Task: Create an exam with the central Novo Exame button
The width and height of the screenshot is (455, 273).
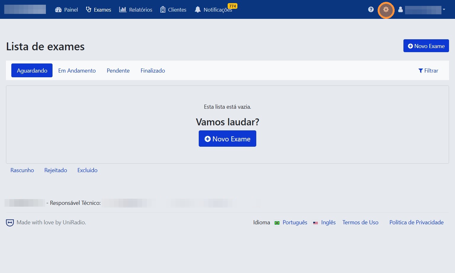Action: click(227, 139)
